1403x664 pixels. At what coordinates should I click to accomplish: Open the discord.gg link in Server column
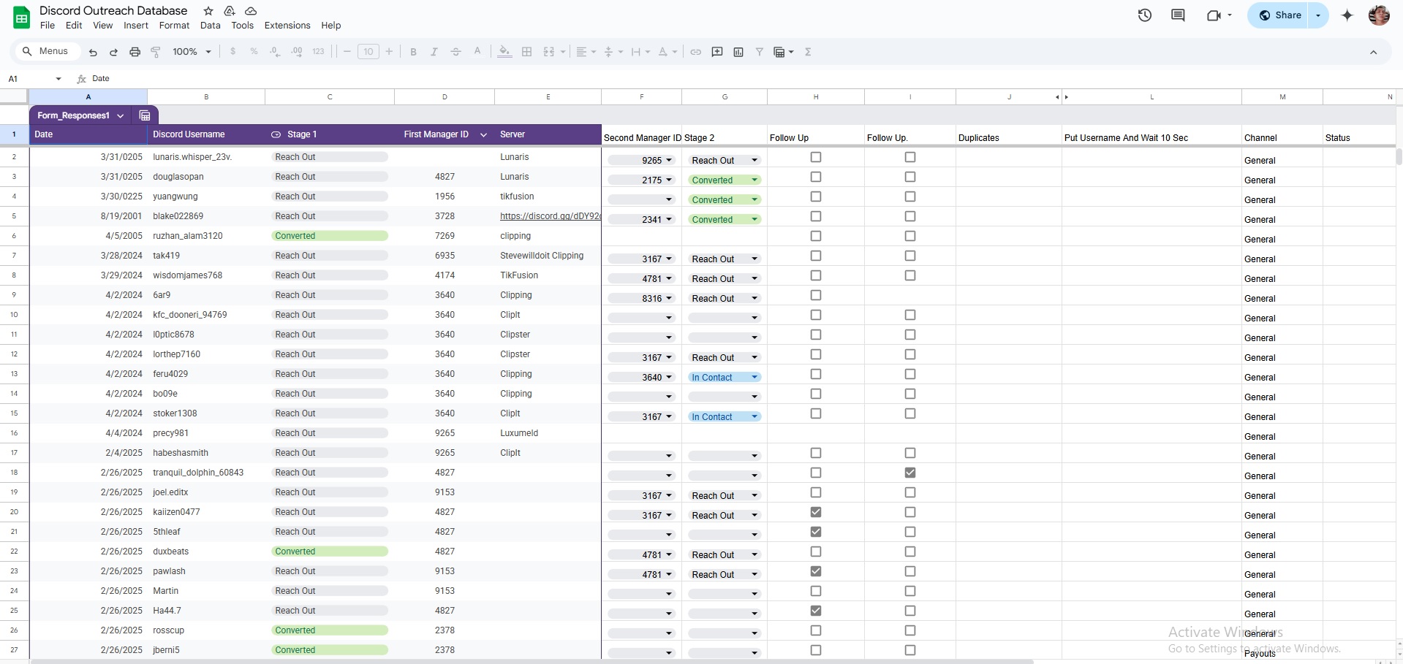(549, 216)
